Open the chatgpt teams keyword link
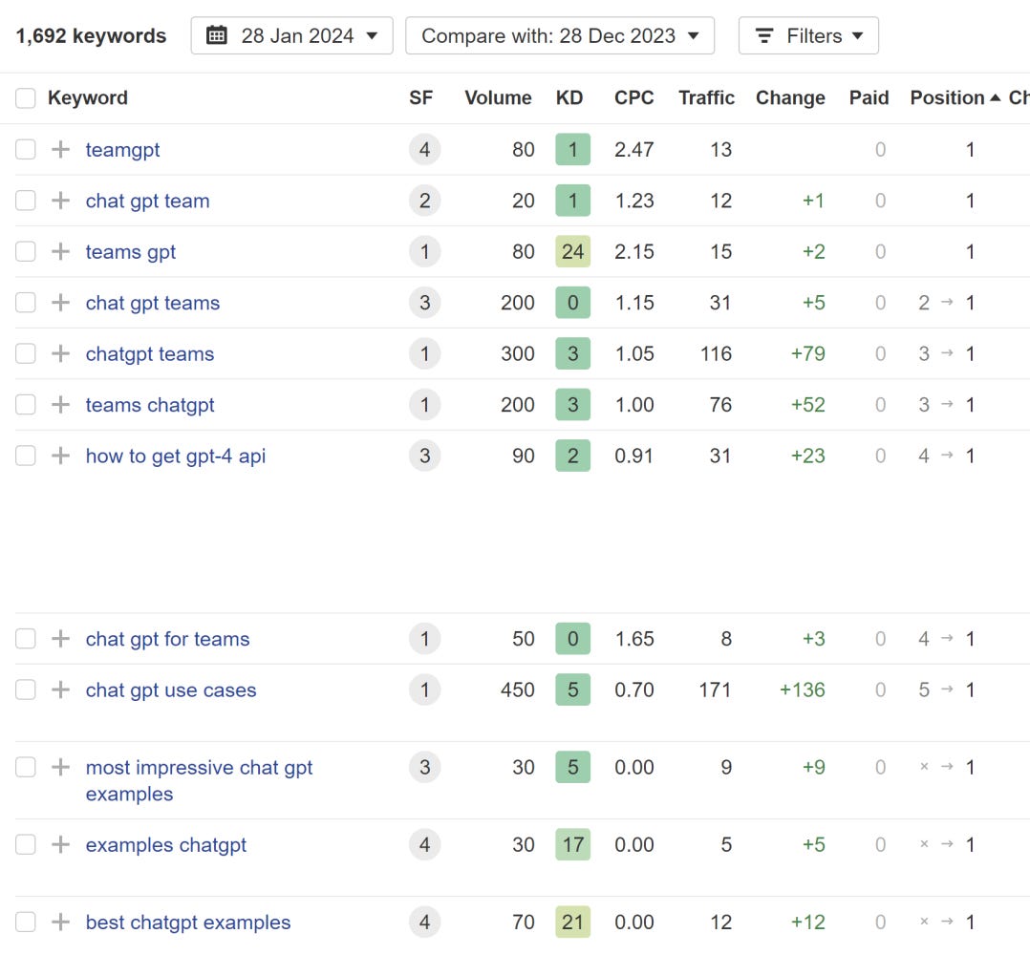Image resolution: width=1030 pixels, height=955 pixels. [150, 354]
